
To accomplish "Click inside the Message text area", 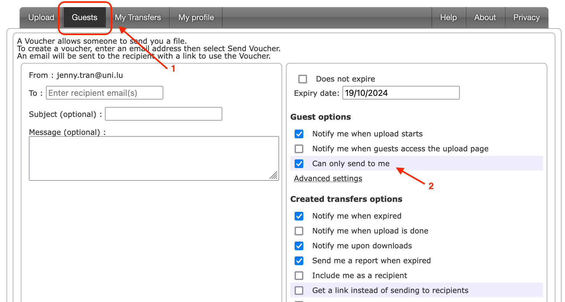I will 154,158.
